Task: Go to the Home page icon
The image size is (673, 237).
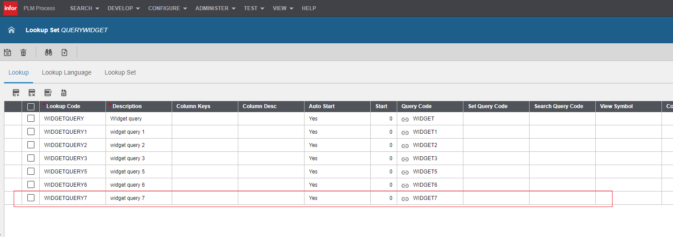Action: [x=11, y=30]
